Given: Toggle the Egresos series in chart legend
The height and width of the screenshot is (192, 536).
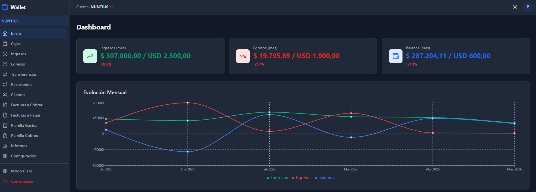Looking at the screenshot, I should 301,178.
